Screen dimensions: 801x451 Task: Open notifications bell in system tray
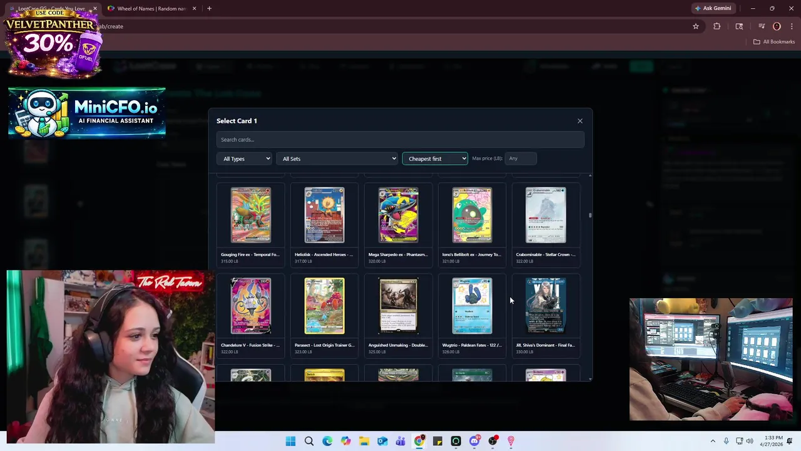[x=790, y=442]
